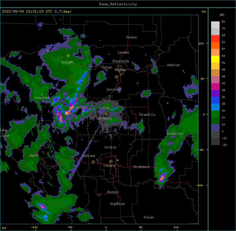
Task: Select the Ponoka city label
Action: [x=131, y=37]
